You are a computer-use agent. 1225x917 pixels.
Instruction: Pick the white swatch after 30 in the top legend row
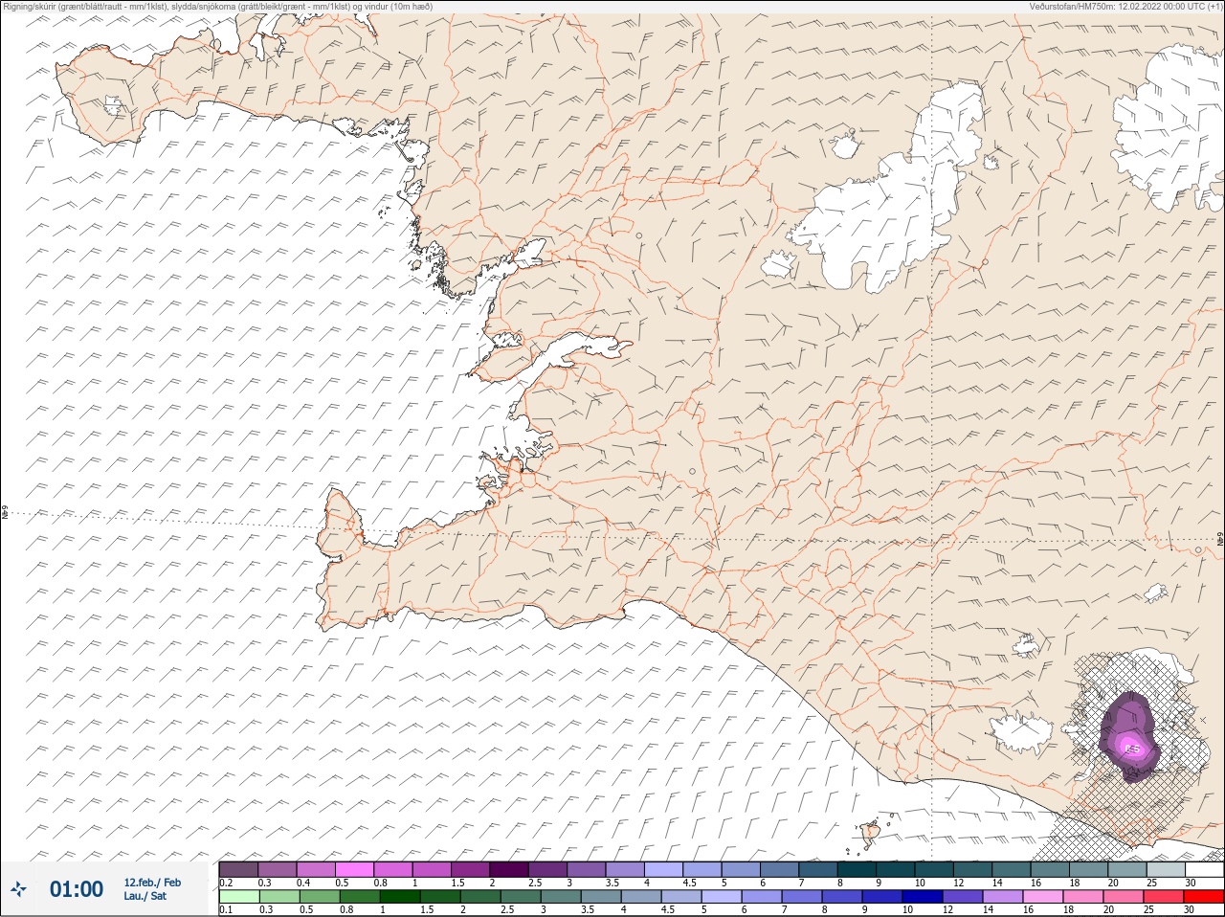[1204, 869]
